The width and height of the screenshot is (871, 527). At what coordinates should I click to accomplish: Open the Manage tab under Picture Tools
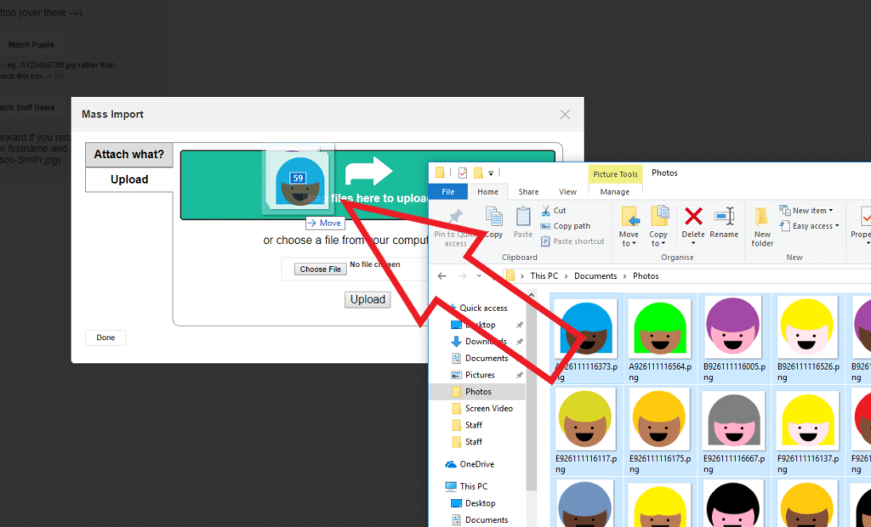[614, 191]
